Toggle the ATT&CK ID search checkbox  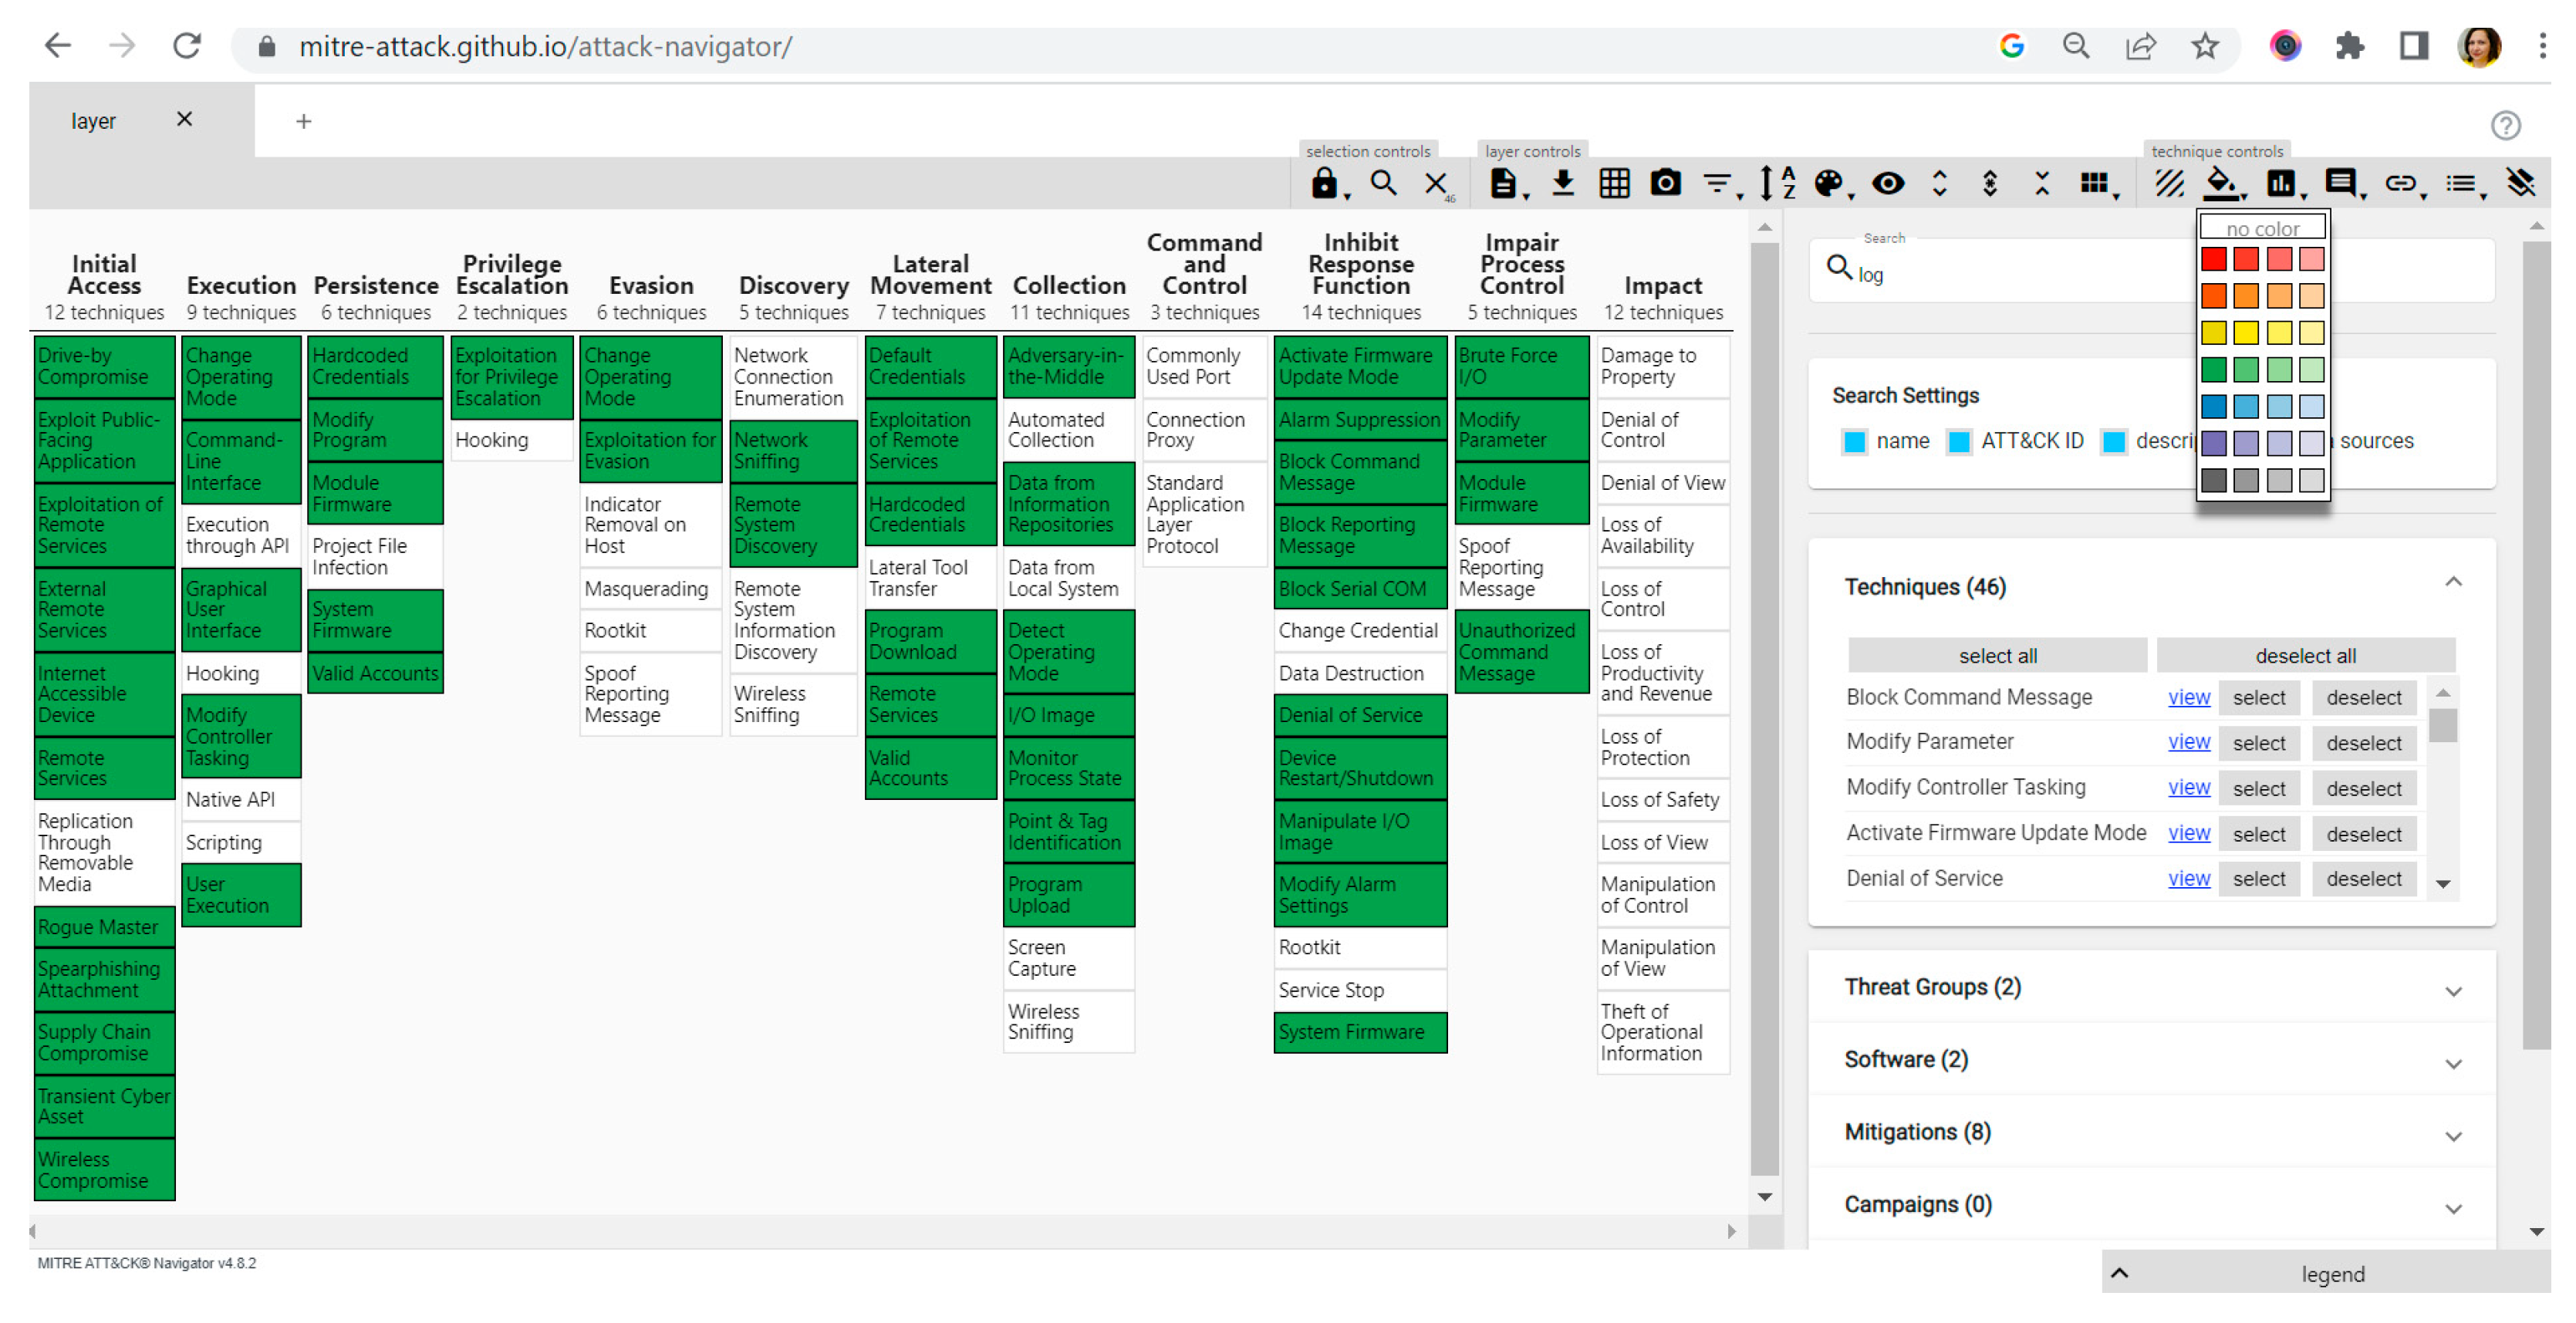pos(1959,442)
